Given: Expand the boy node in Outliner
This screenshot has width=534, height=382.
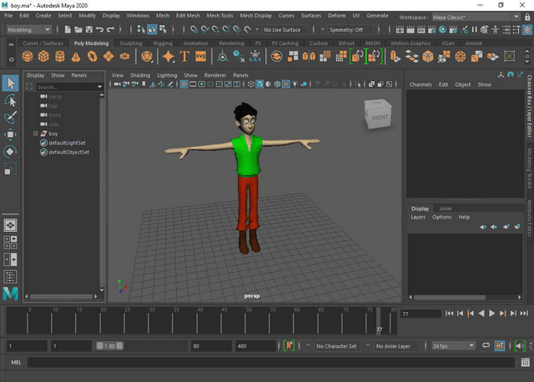Looking at the screenshot, I should click(x=35, y=133).
